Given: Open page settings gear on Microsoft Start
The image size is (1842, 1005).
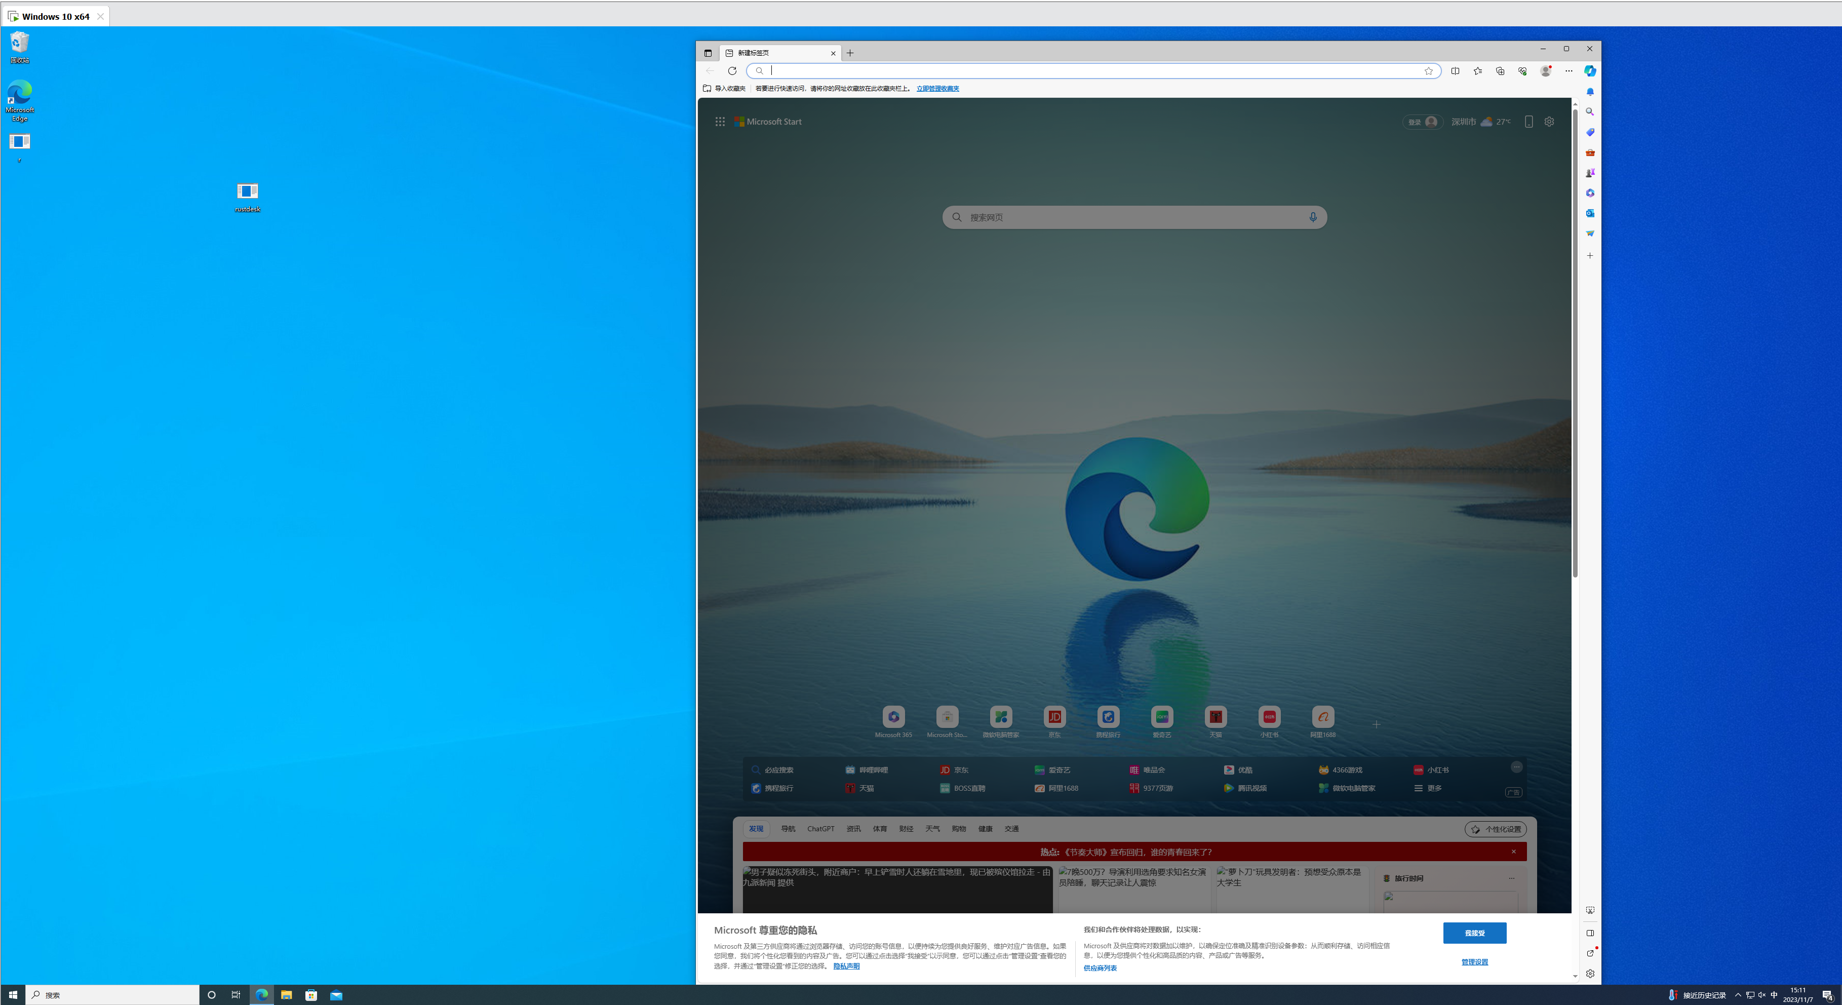Looking at the screenshot, I should (x=1549, y=122).
